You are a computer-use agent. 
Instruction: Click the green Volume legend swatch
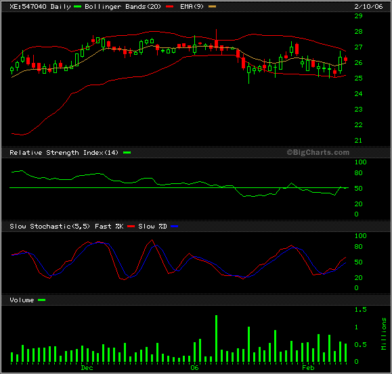point(42,300)
